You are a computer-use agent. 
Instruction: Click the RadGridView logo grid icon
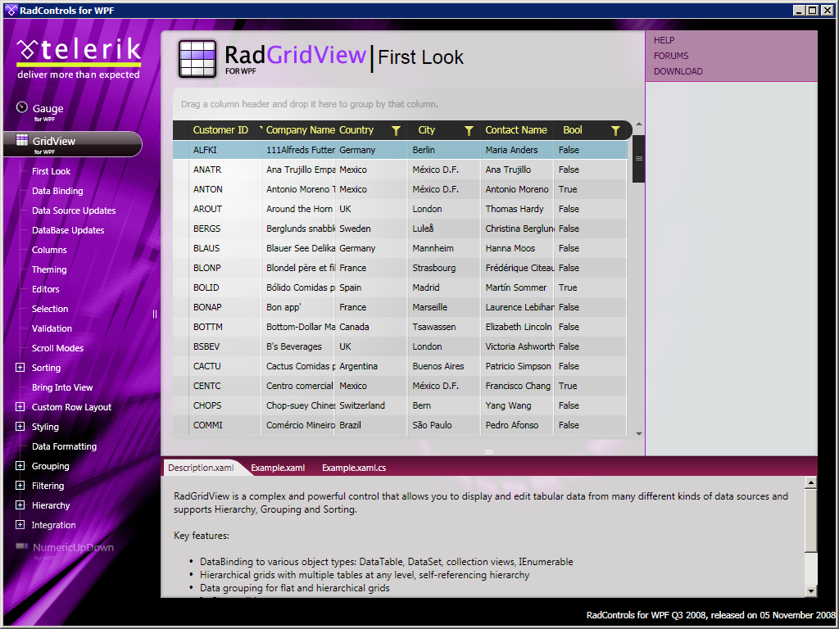[x=197, y=59]
